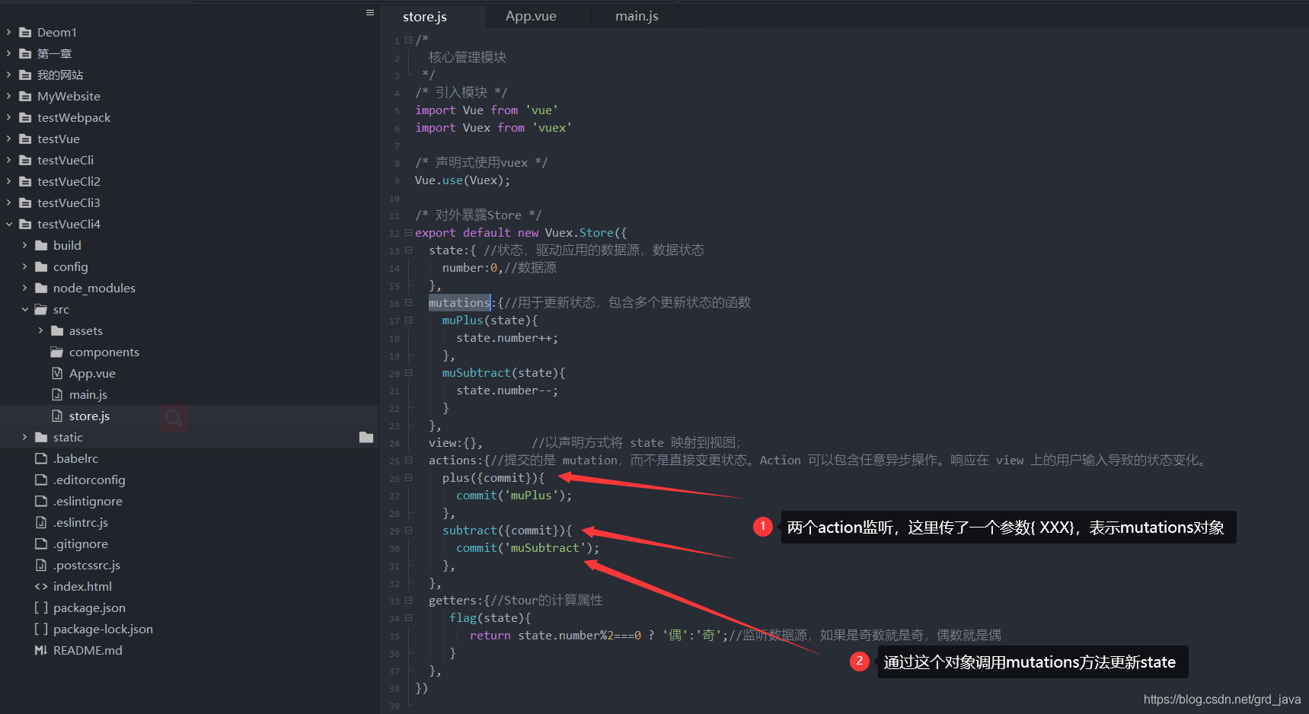Expand the config folder chevron
The image size is (1309, 714).
coord(24,266)
